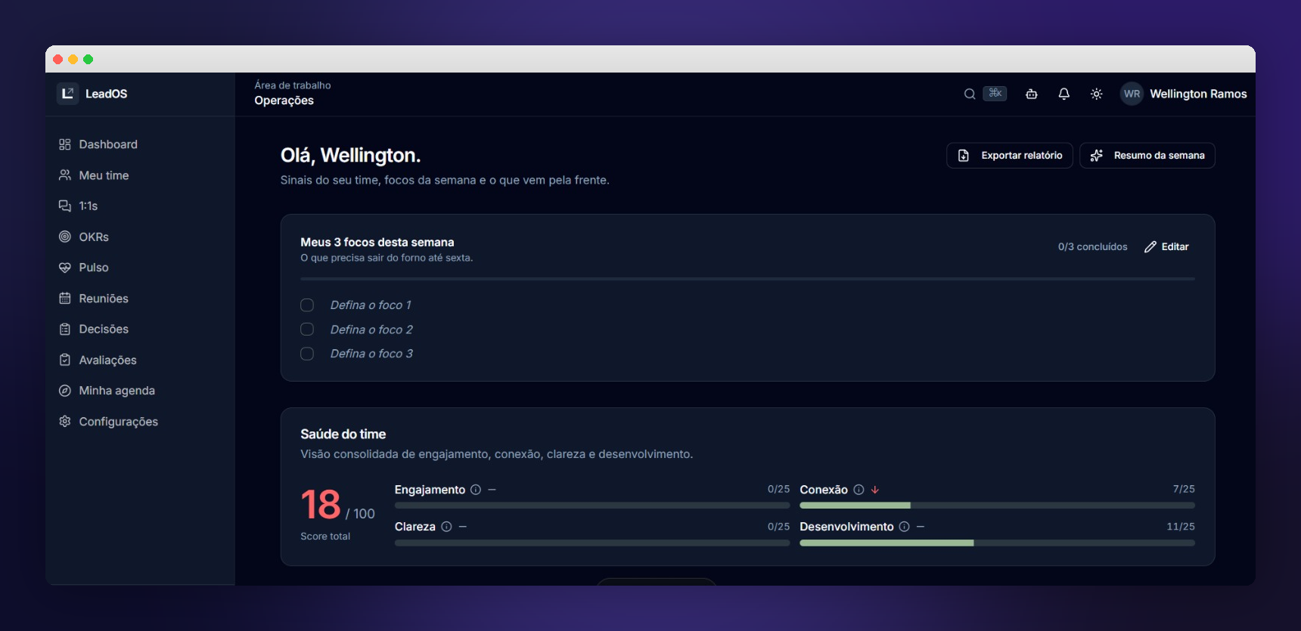Click the '0/3 concluídos' counter
This screenshot has width=1301, height=631.
[1092, 247]
